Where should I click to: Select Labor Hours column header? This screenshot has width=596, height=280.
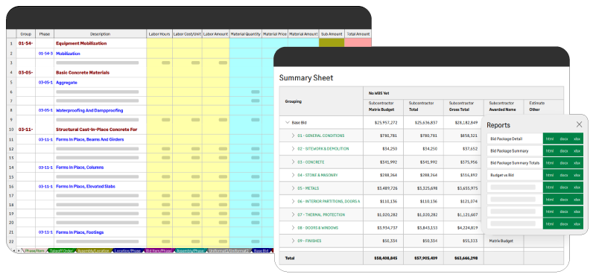159,34
